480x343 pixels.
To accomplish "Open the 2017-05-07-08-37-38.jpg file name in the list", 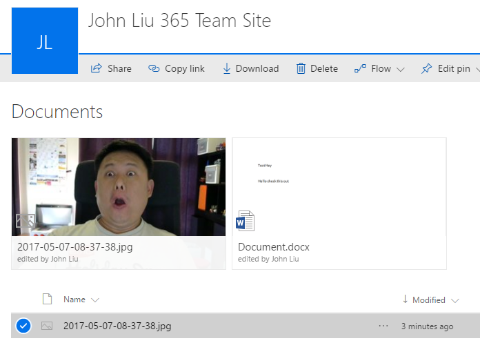I will (x=117, y=326).
